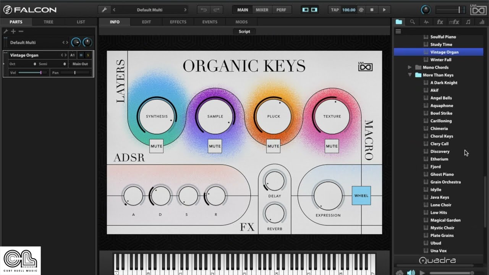The height and width of the screenshot is (275, 489).
Task: Click the Script button under the INFO tab
Action: (244, 31)
